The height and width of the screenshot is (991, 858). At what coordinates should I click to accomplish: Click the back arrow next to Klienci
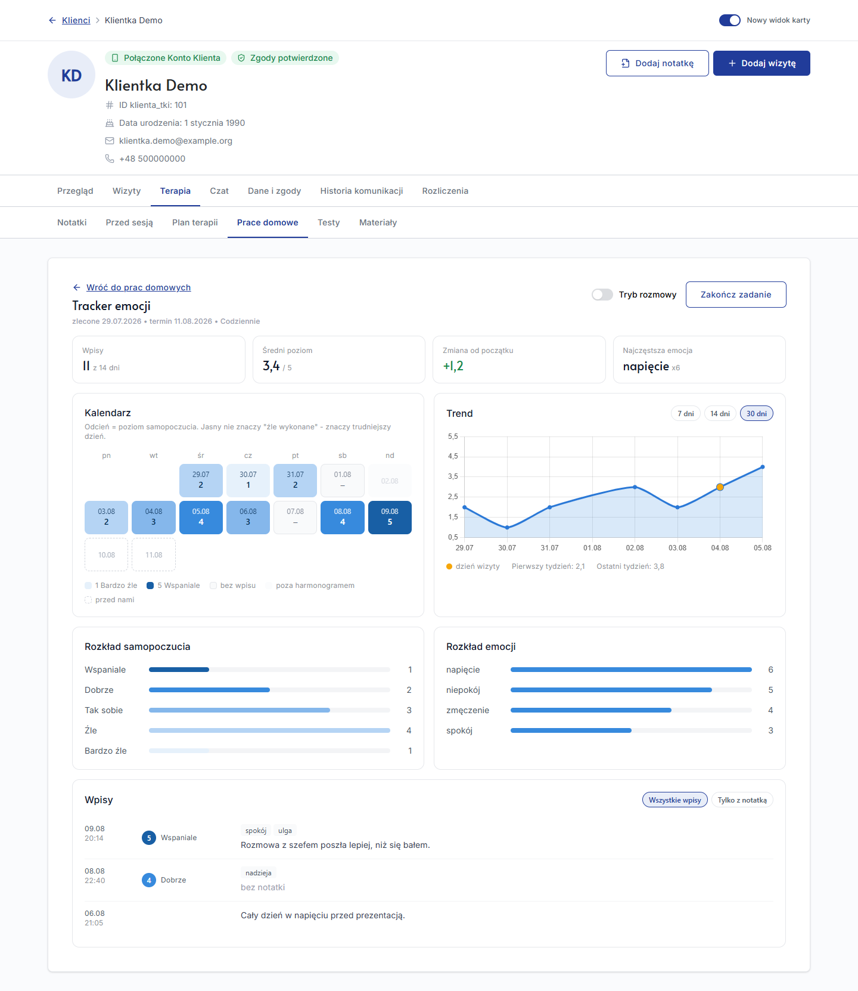pyautogui.click(x=52, y=20)
